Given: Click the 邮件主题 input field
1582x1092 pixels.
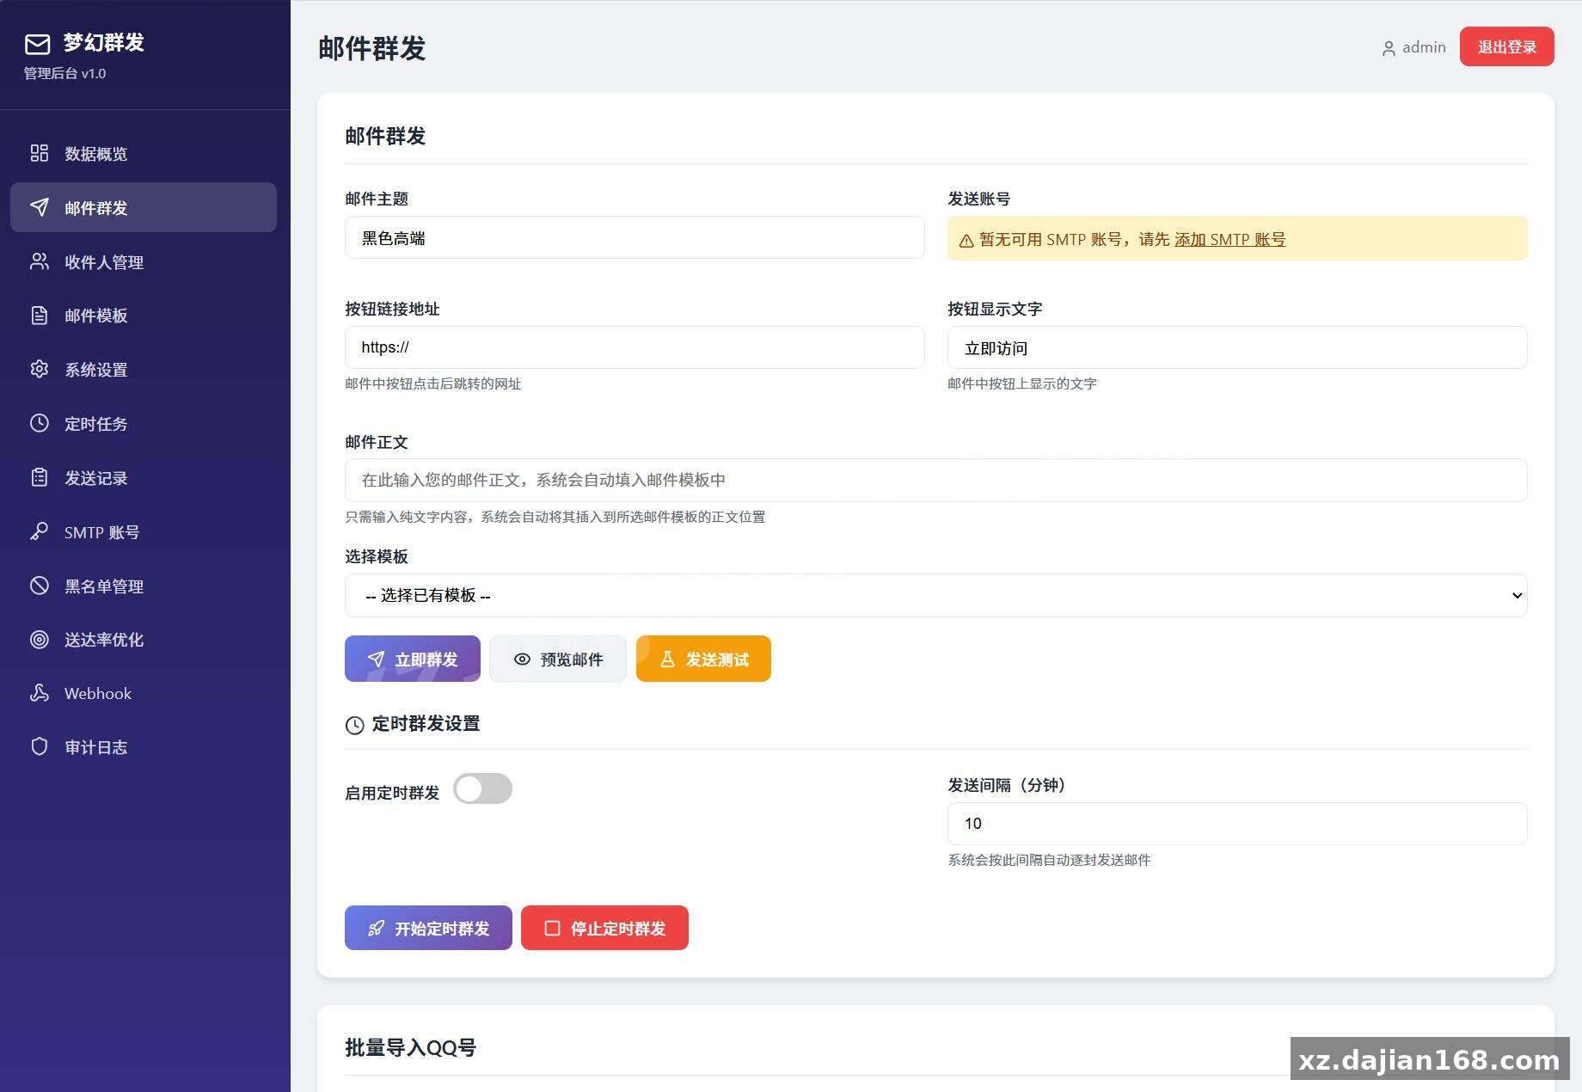Looking at the screenshot, I should [x=635, y=237].
